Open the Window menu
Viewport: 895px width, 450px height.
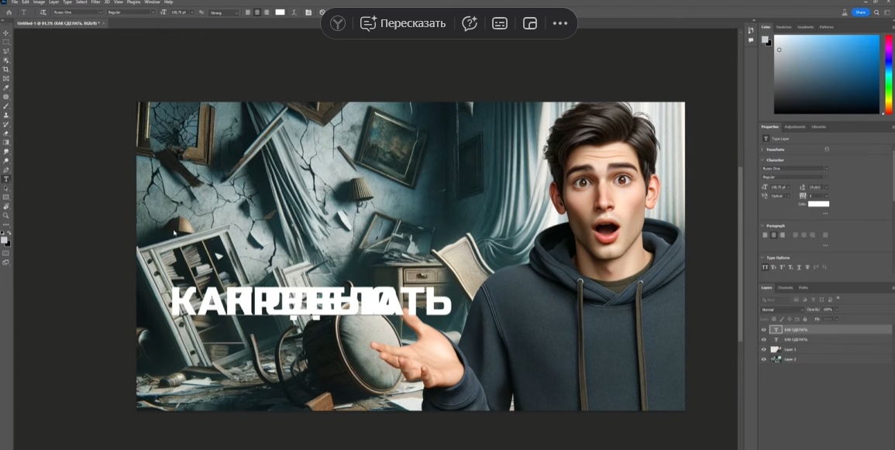(x=152, y=2)
